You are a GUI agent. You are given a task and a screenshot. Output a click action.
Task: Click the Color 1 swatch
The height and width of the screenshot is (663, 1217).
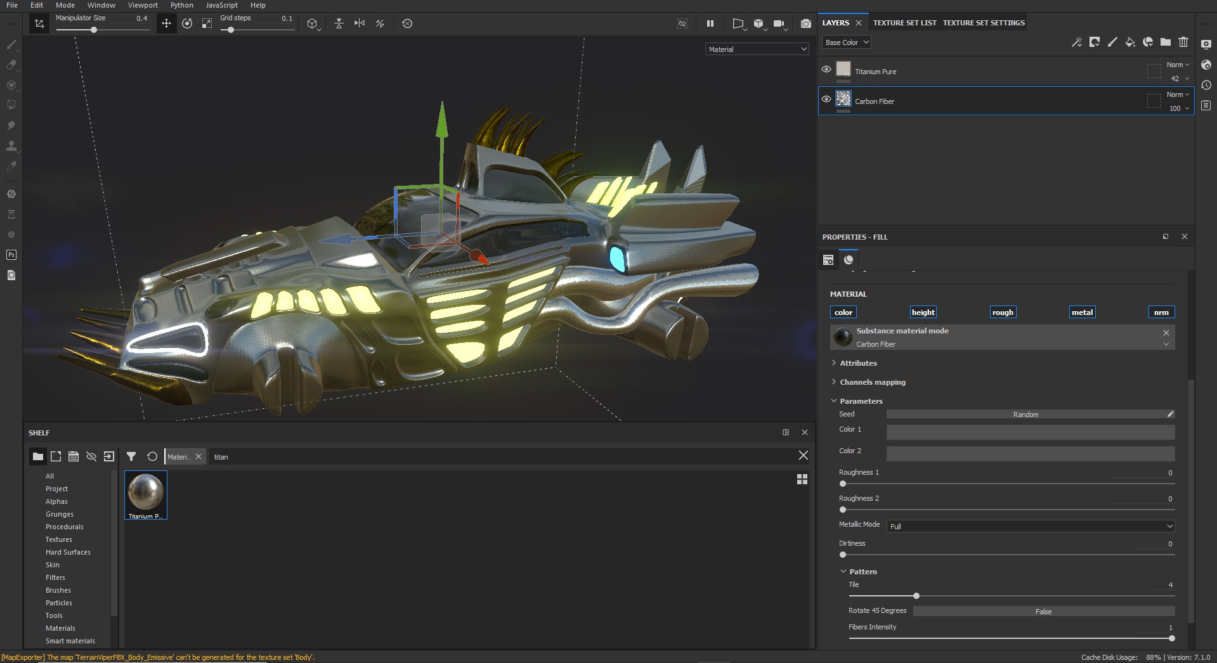click(x=1030, y=432)
